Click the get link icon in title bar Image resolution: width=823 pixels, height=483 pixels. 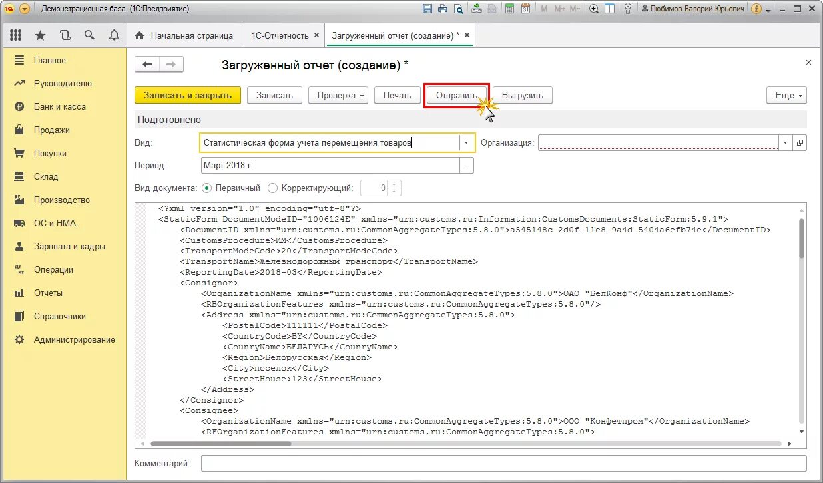click(x=477, y=9)
